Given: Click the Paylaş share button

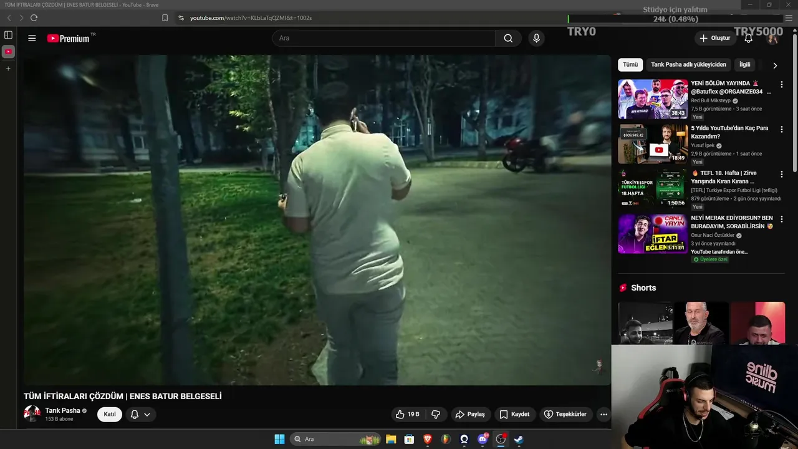Looking at the screenshot, I should pyautogui.click(x=470, y=414).
